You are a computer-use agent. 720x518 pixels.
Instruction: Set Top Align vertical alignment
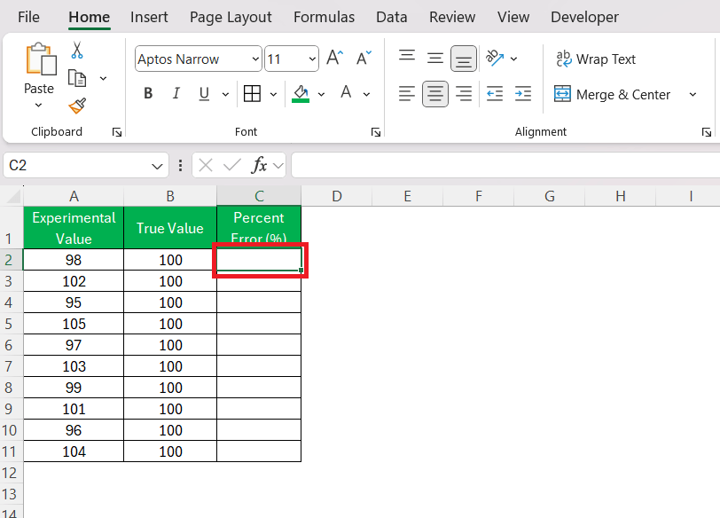[407, 57]
